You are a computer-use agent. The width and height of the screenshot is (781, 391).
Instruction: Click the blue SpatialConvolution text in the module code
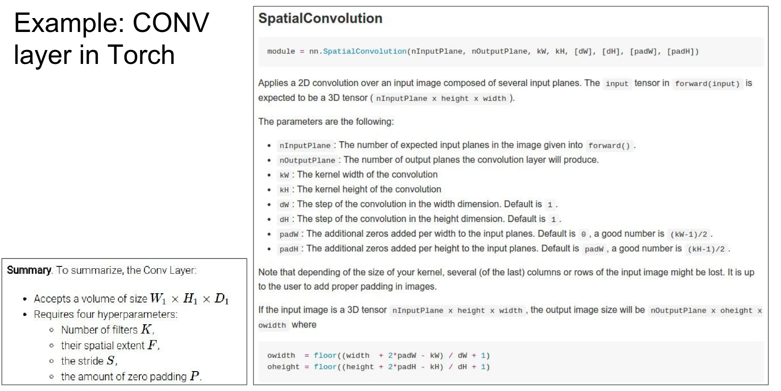(364, 51)
